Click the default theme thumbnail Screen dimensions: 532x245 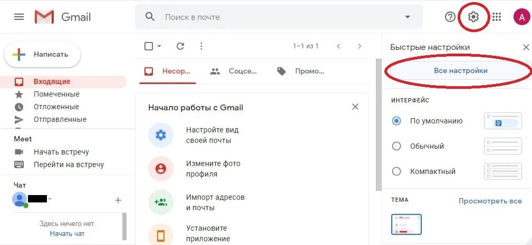coord(407,224)
